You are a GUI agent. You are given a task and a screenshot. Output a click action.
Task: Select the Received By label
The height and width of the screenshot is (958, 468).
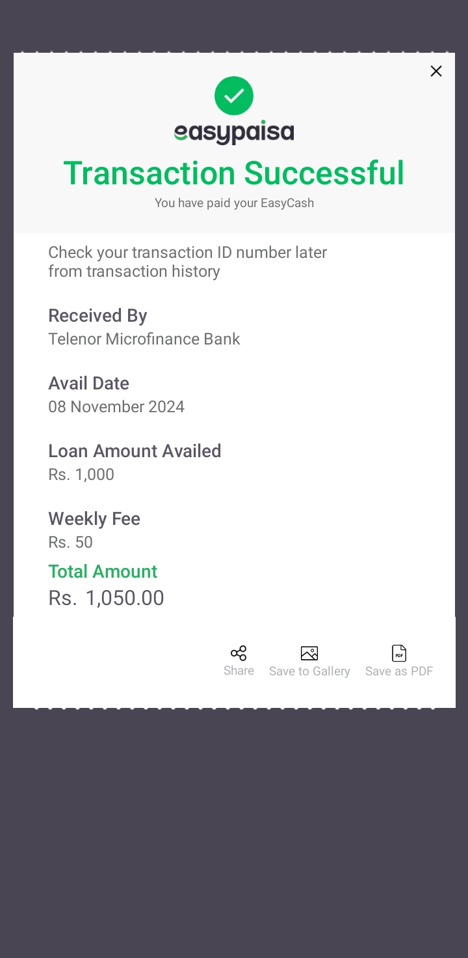pos(97,316)
